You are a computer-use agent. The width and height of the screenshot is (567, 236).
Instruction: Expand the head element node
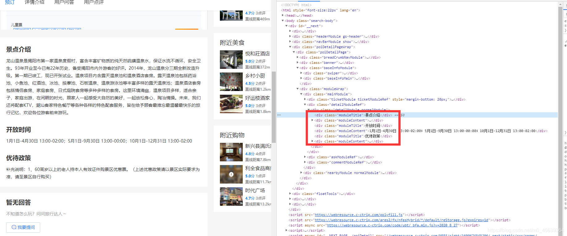(x=283, y=15)
